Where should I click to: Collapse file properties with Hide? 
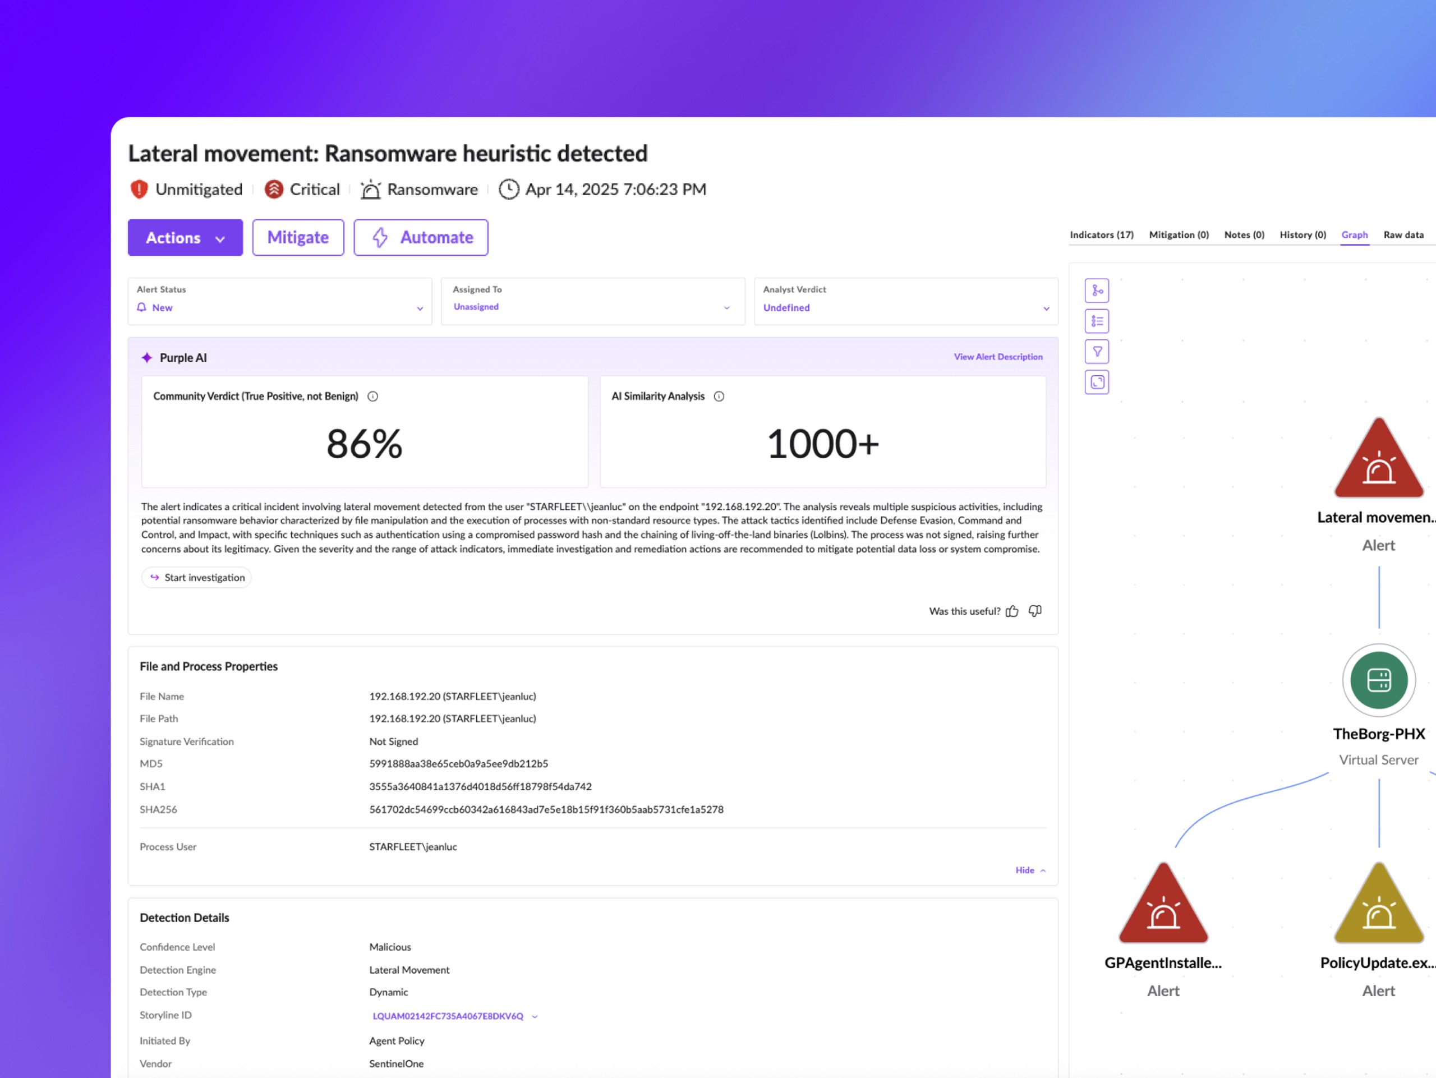(1030, 870)
